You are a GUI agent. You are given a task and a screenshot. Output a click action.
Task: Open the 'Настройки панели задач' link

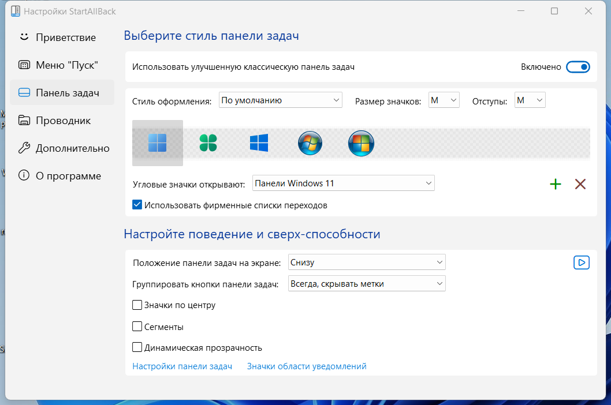point(182,366)
